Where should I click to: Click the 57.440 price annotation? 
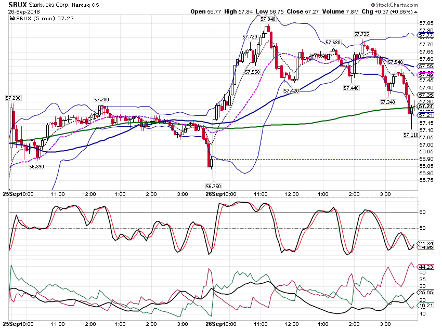pyautogui.click(x=351, y=88)
